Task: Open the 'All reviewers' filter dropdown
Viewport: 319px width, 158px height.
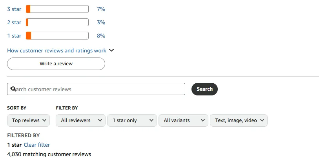Action: [x=80, y=120]
